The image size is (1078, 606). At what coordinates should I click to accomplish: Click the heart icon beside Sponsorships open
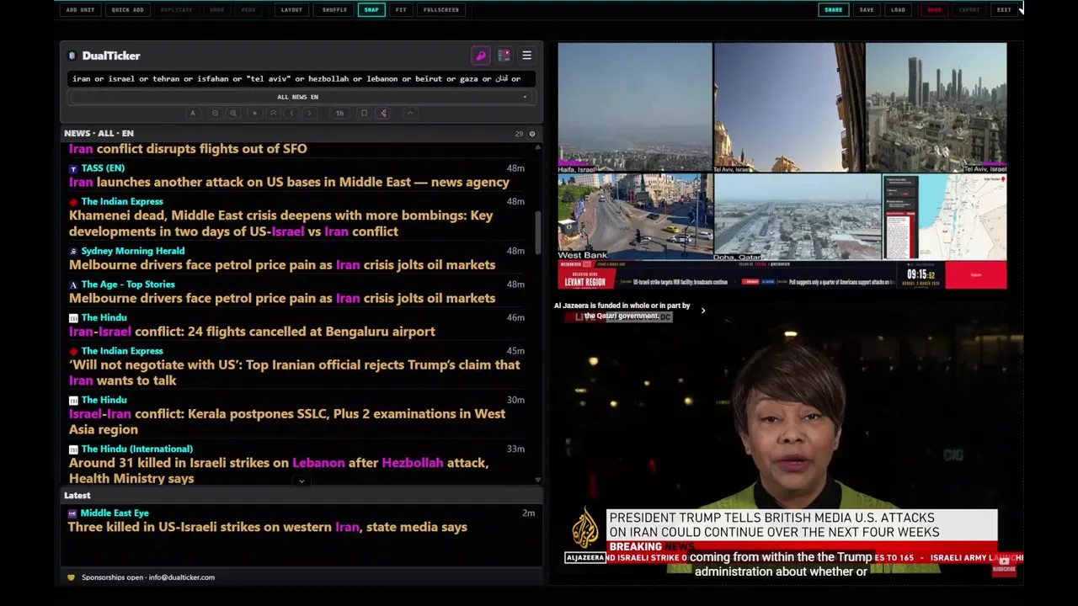[x=71, y=577]
